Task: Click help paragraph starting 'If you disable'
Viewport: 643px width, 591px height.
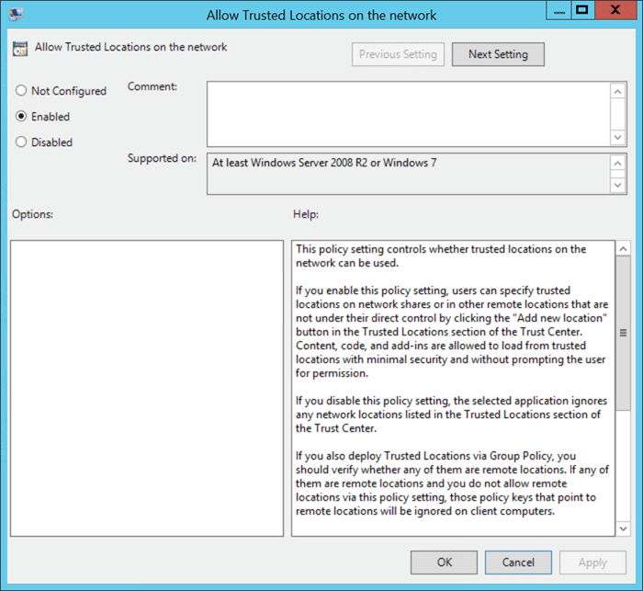Action: (x=452, y=415)
